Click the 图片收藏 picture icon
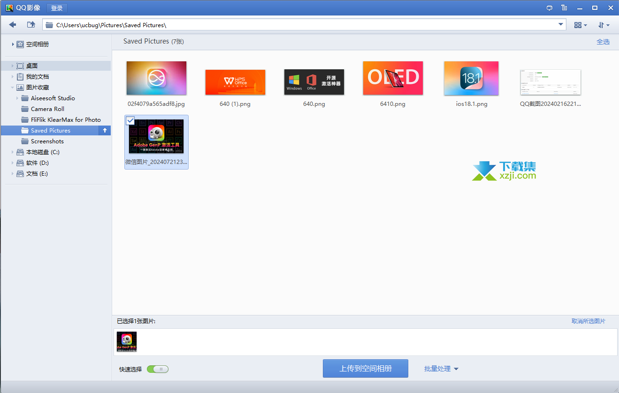This screenshot has height=393, width=619. coord(20,88)
